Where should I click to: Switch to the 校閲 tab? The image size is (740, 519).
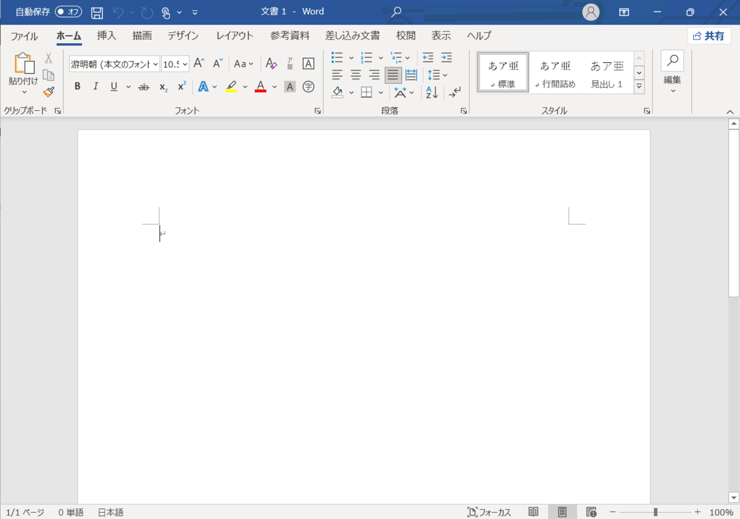[x=406, y=35]
